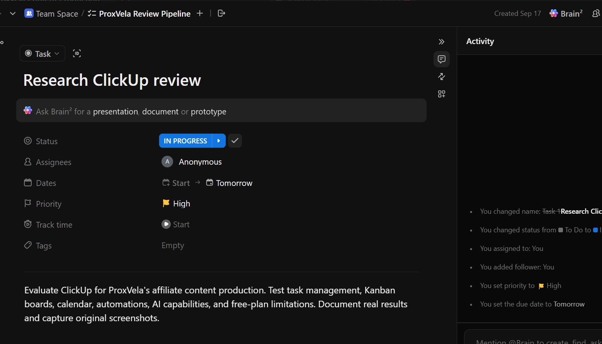Image resolution: width=602 pixels, height=344 pixels.
Task: Select the comments activity icon
Action: point(442,59)
